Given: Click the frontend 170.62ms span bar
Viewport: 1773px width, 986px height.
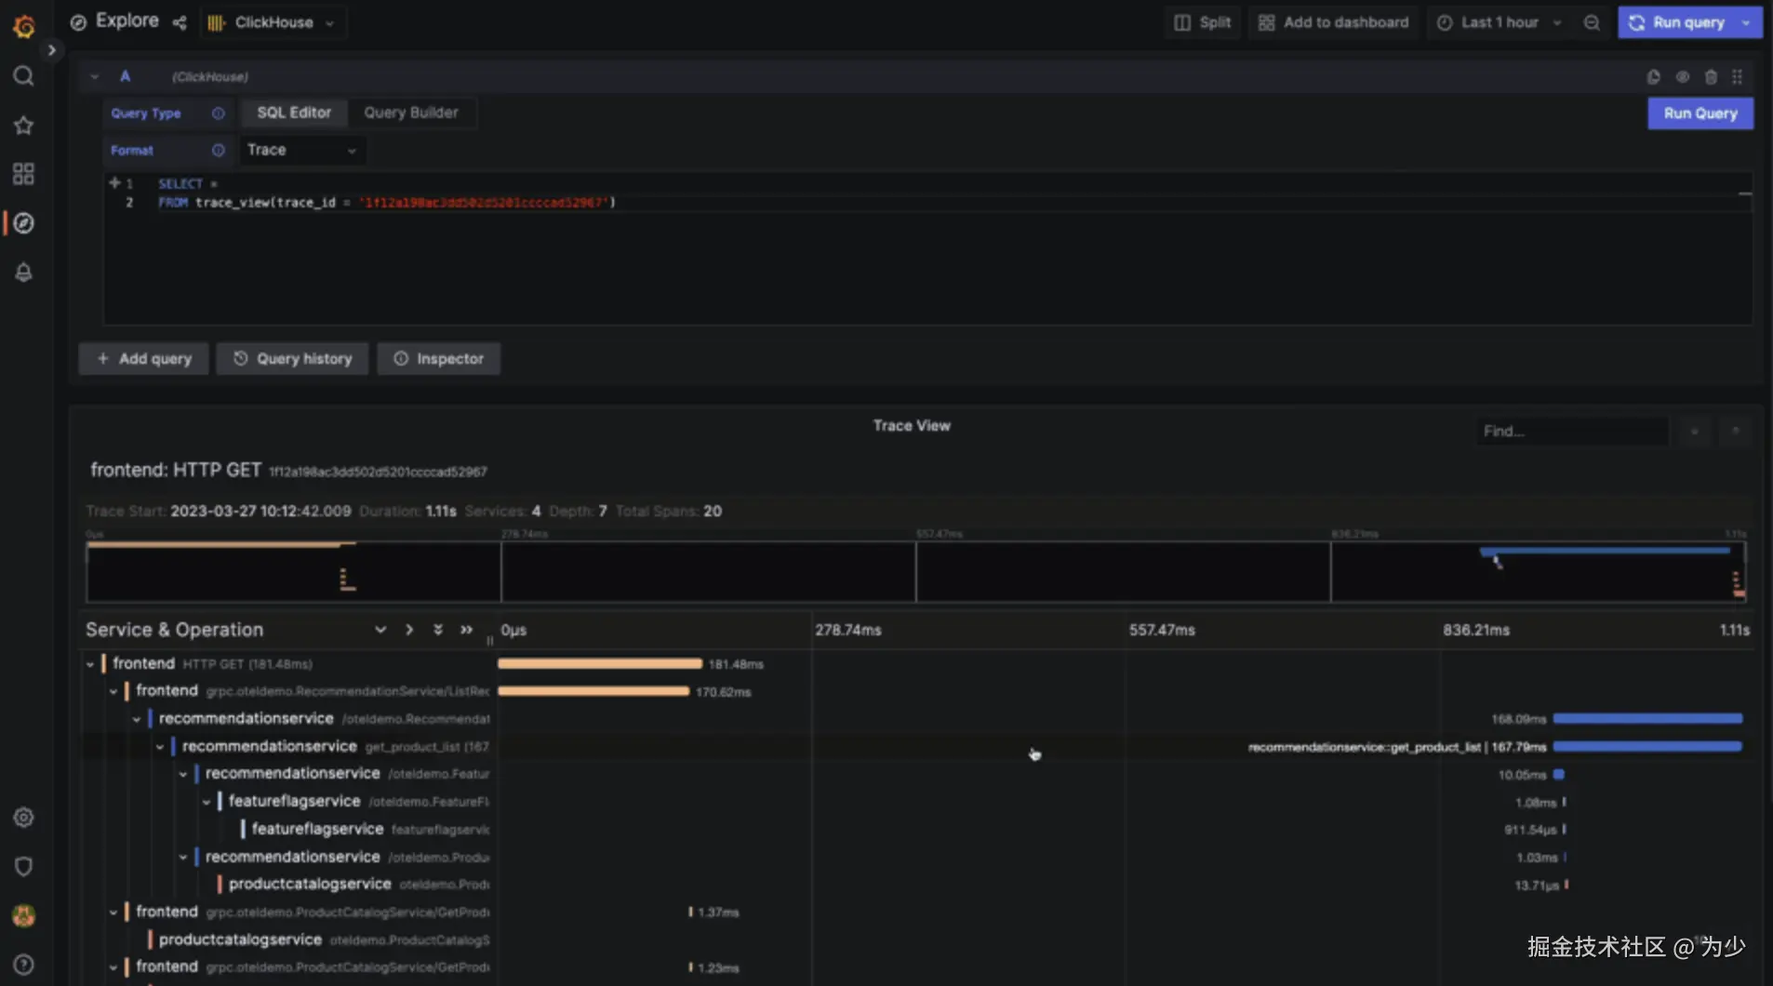Looking at the screenshot, I should click(593, 691).
